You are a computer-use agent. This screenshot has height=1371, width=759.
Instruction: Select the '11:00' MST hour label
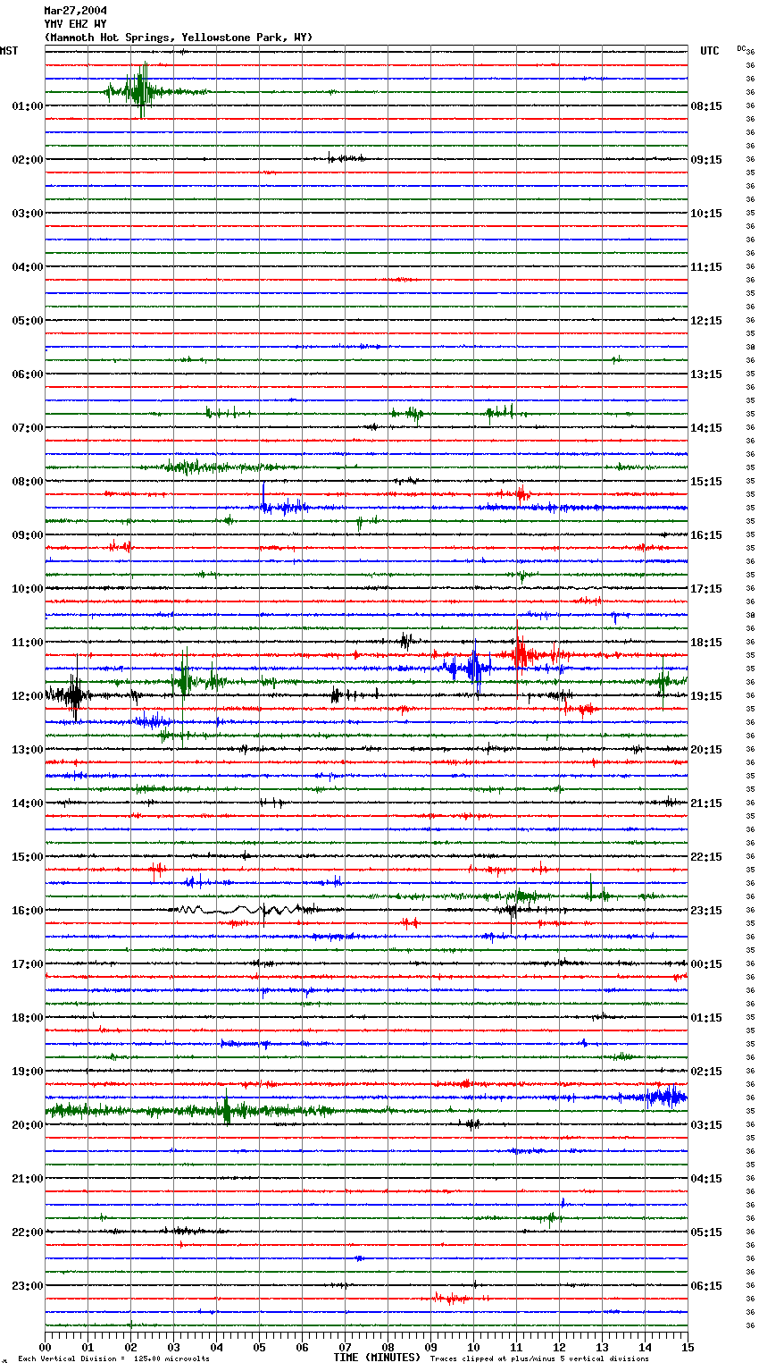pyautogui.click(x=28, y=643)
